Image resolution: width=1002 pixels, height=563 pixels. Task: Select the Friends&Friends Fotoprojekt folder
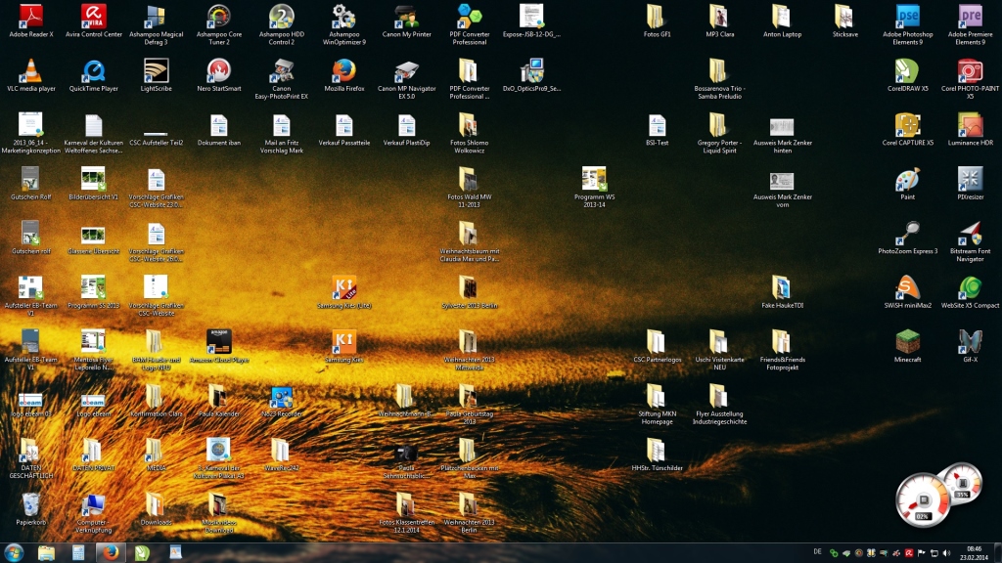click(x=781, y=341)
